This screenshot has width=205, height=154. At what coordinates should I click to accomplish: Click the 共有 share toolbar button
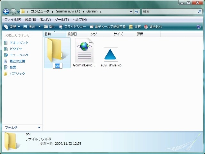135,27
